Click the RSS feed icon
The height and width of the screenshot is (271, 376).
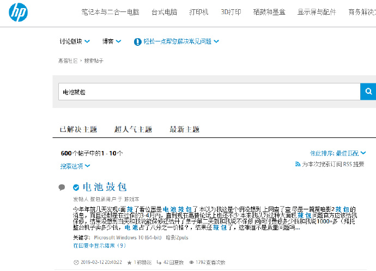click(x=298, y=164)
